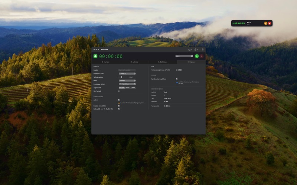The image size is (297, 185).
Task: Start the timer with the green play button
Action: (197, 56)
